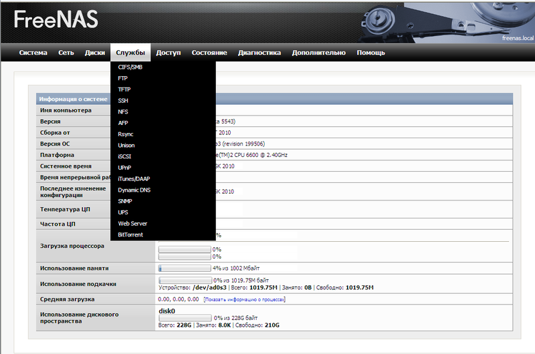Click the Версия ОС row label

55,144
